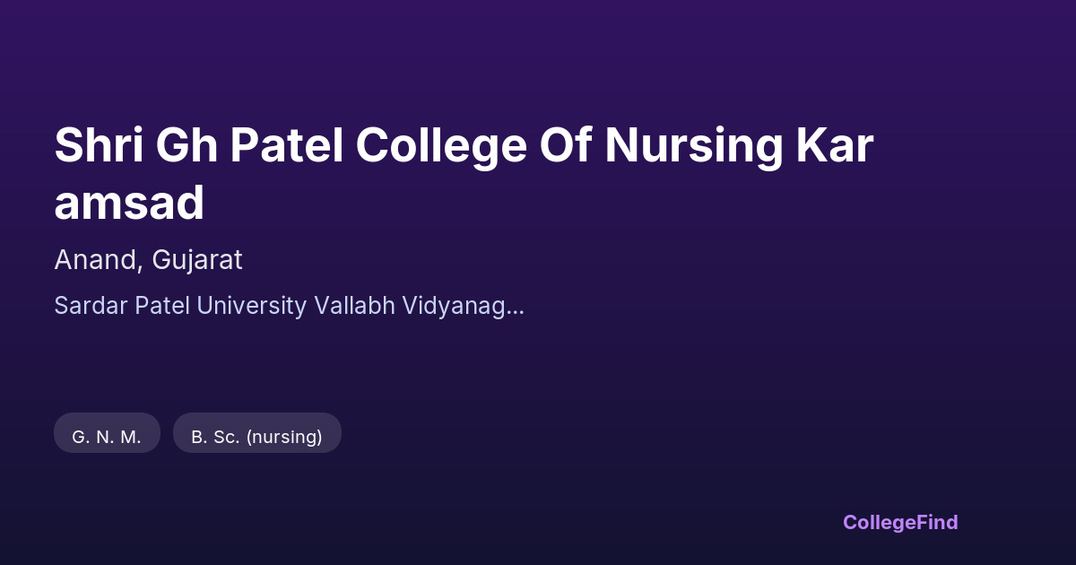Select the G. N. M. course chip
The width and height of the screenshot is (1076, 565).
(107, 437)
